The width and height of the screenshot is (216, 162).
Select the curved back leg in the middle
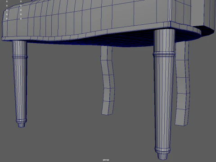tap(108, 81)
